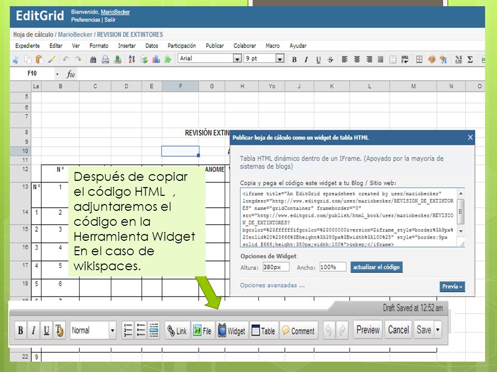Apply strikethrough formatting
This screenshot has height=372, width=497.
click(330, 59)
